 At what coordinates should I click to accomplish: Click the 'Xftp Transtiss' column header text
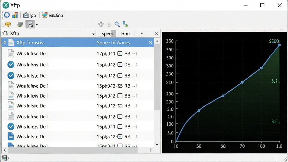(30, 43)
